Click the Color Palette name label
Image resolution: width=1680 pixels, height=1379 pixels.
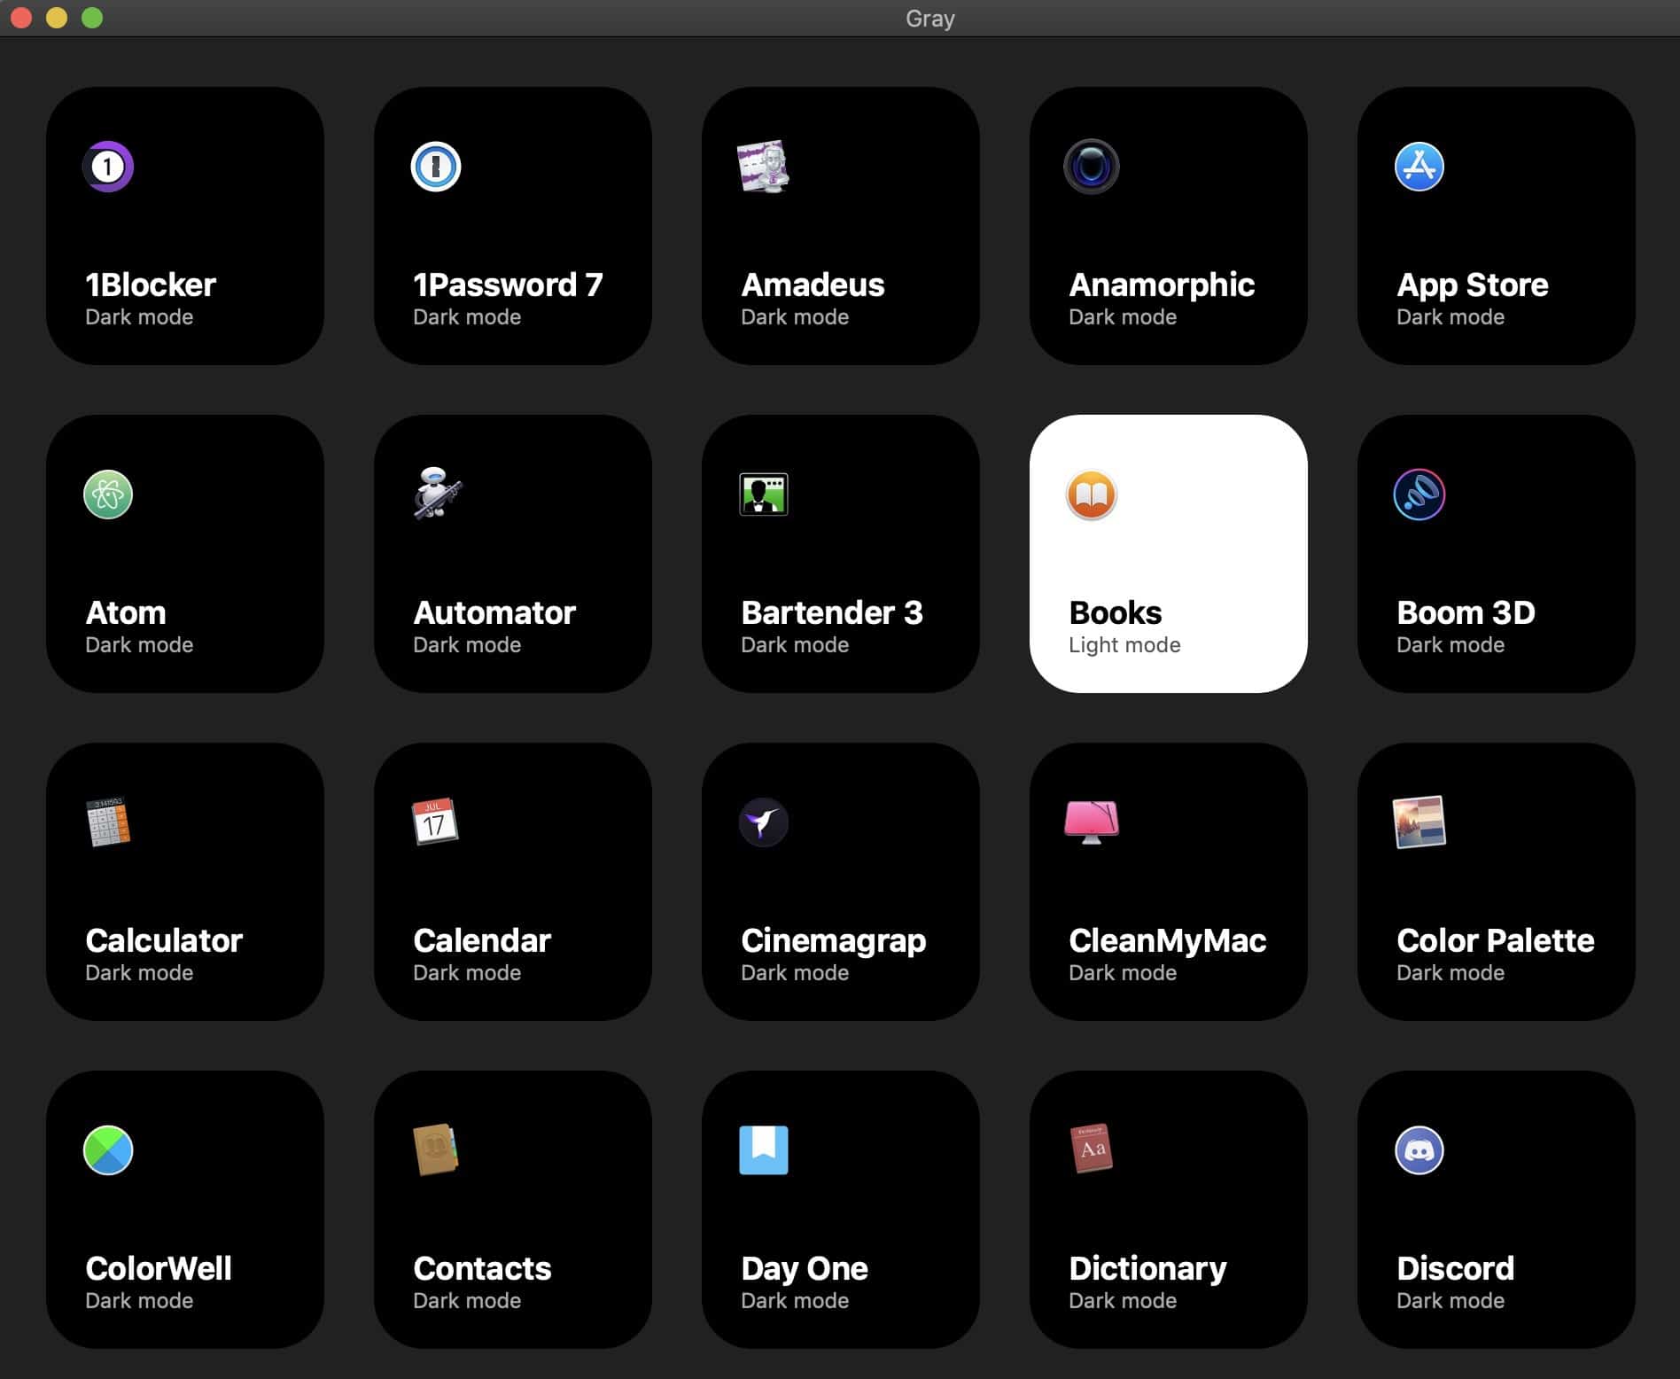coord(1496,941)
